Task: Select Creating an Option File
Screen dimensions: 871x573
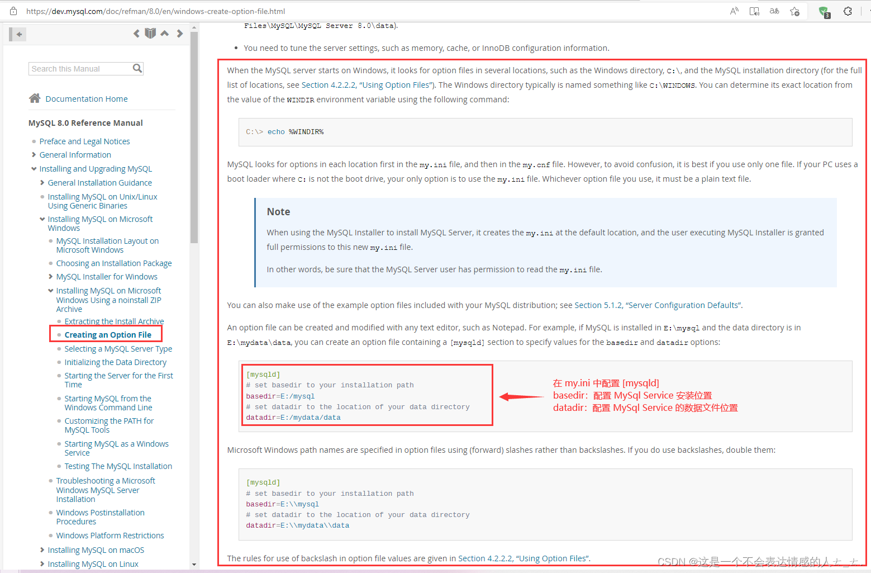Action: pos(108,335)
